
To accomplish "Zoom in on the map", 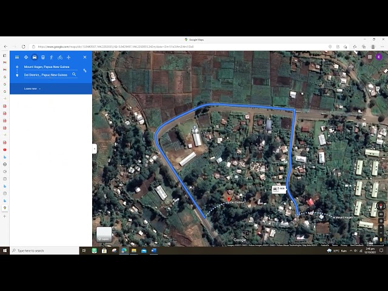I will [381, 227].
